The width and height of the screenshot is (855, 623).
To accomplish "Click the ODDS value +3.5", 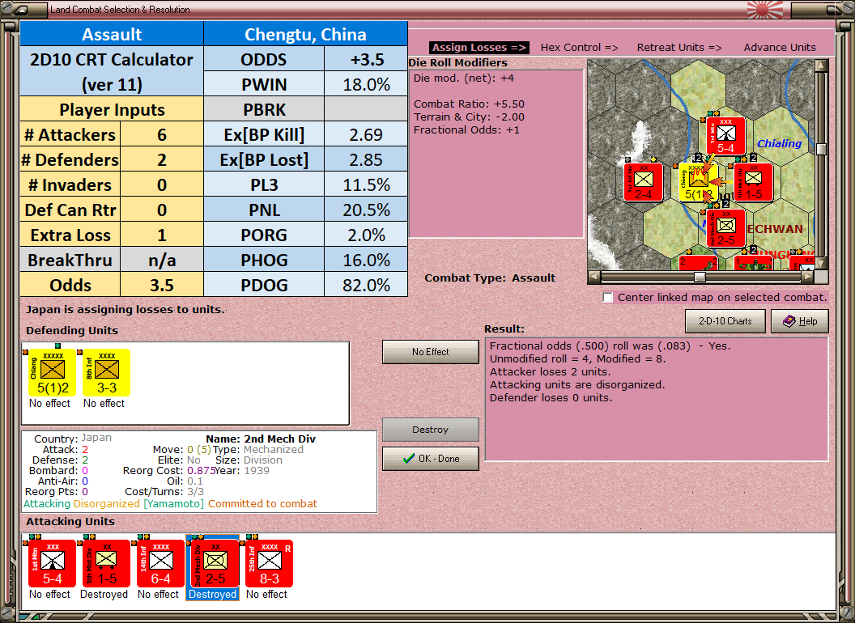I will coord(367,59).
